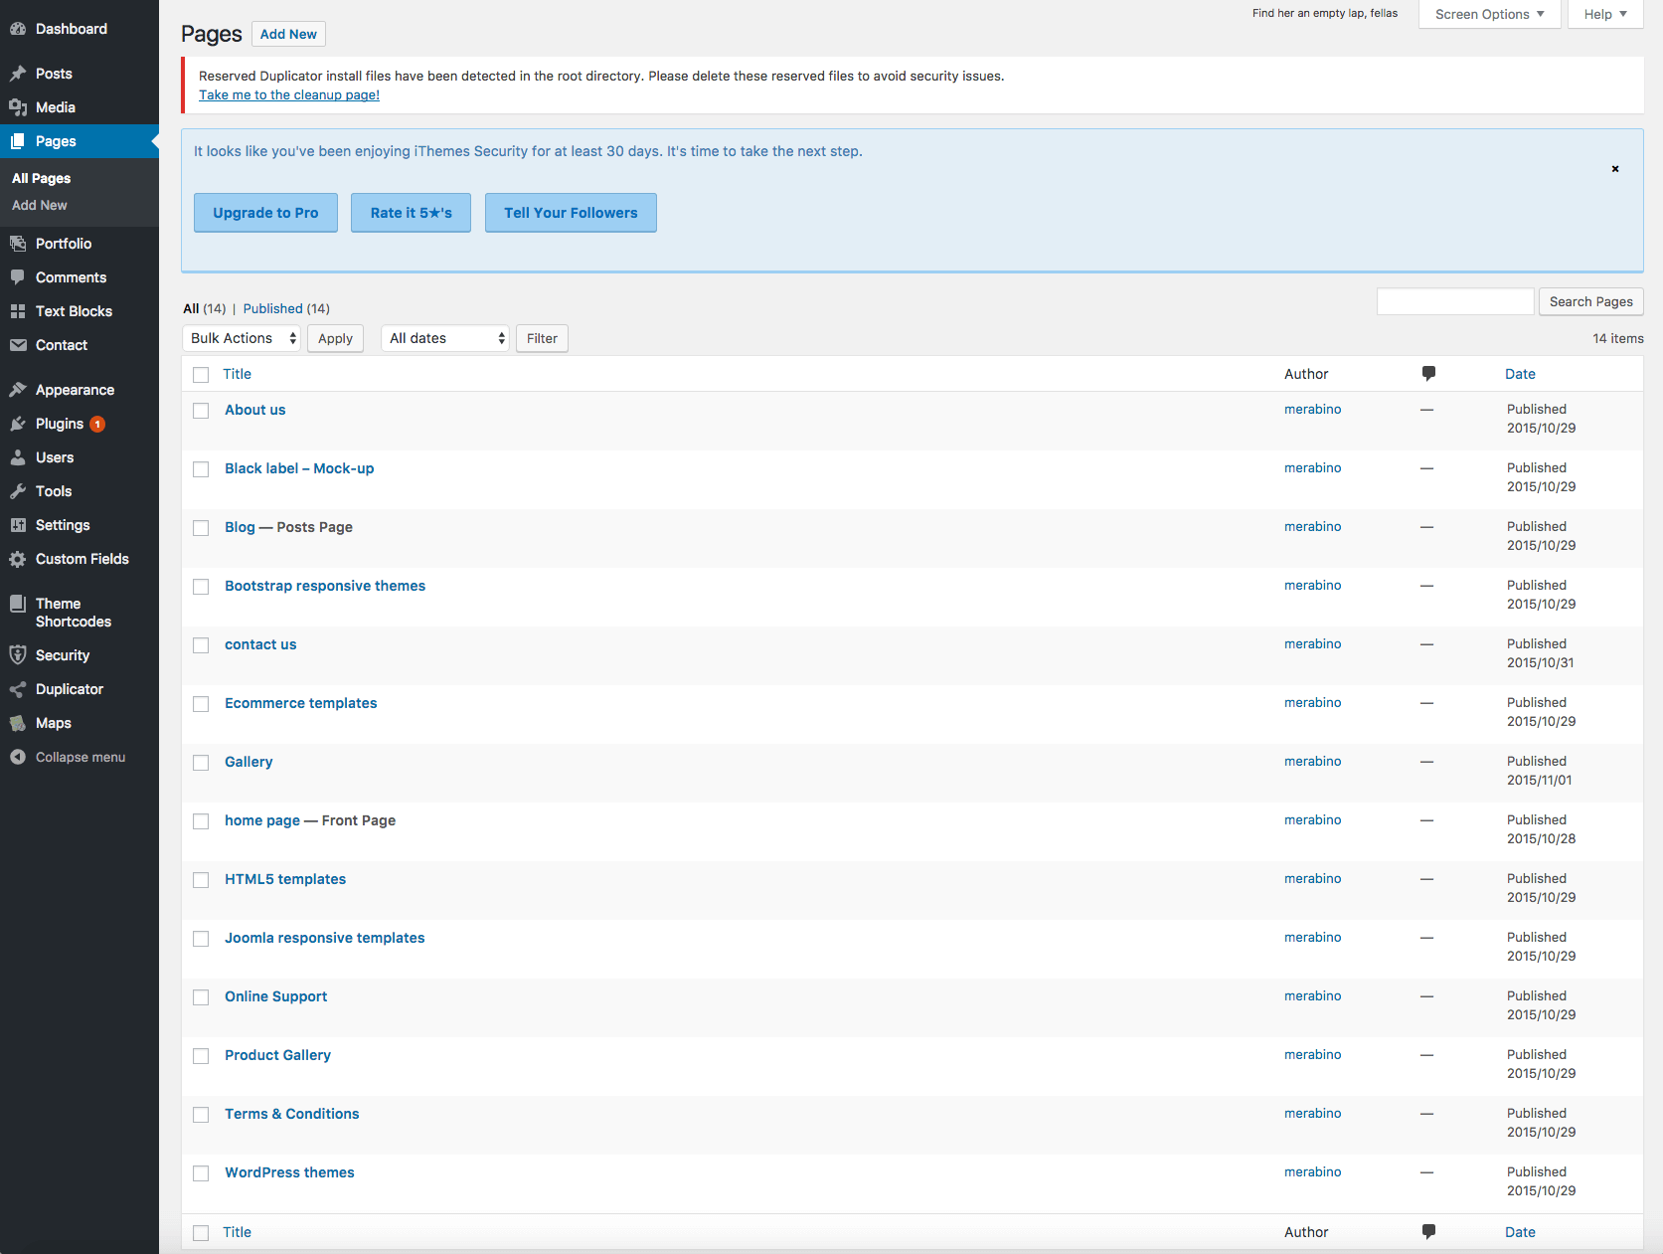Sort by Title in table footer

point(237,1232)
